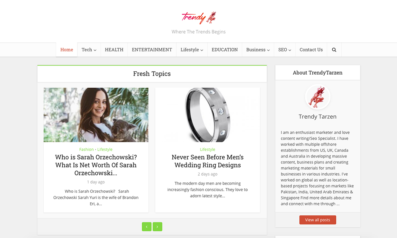Screen dimensions: 397x238
Task: Select the Home menu item
Action: [67, 50]
